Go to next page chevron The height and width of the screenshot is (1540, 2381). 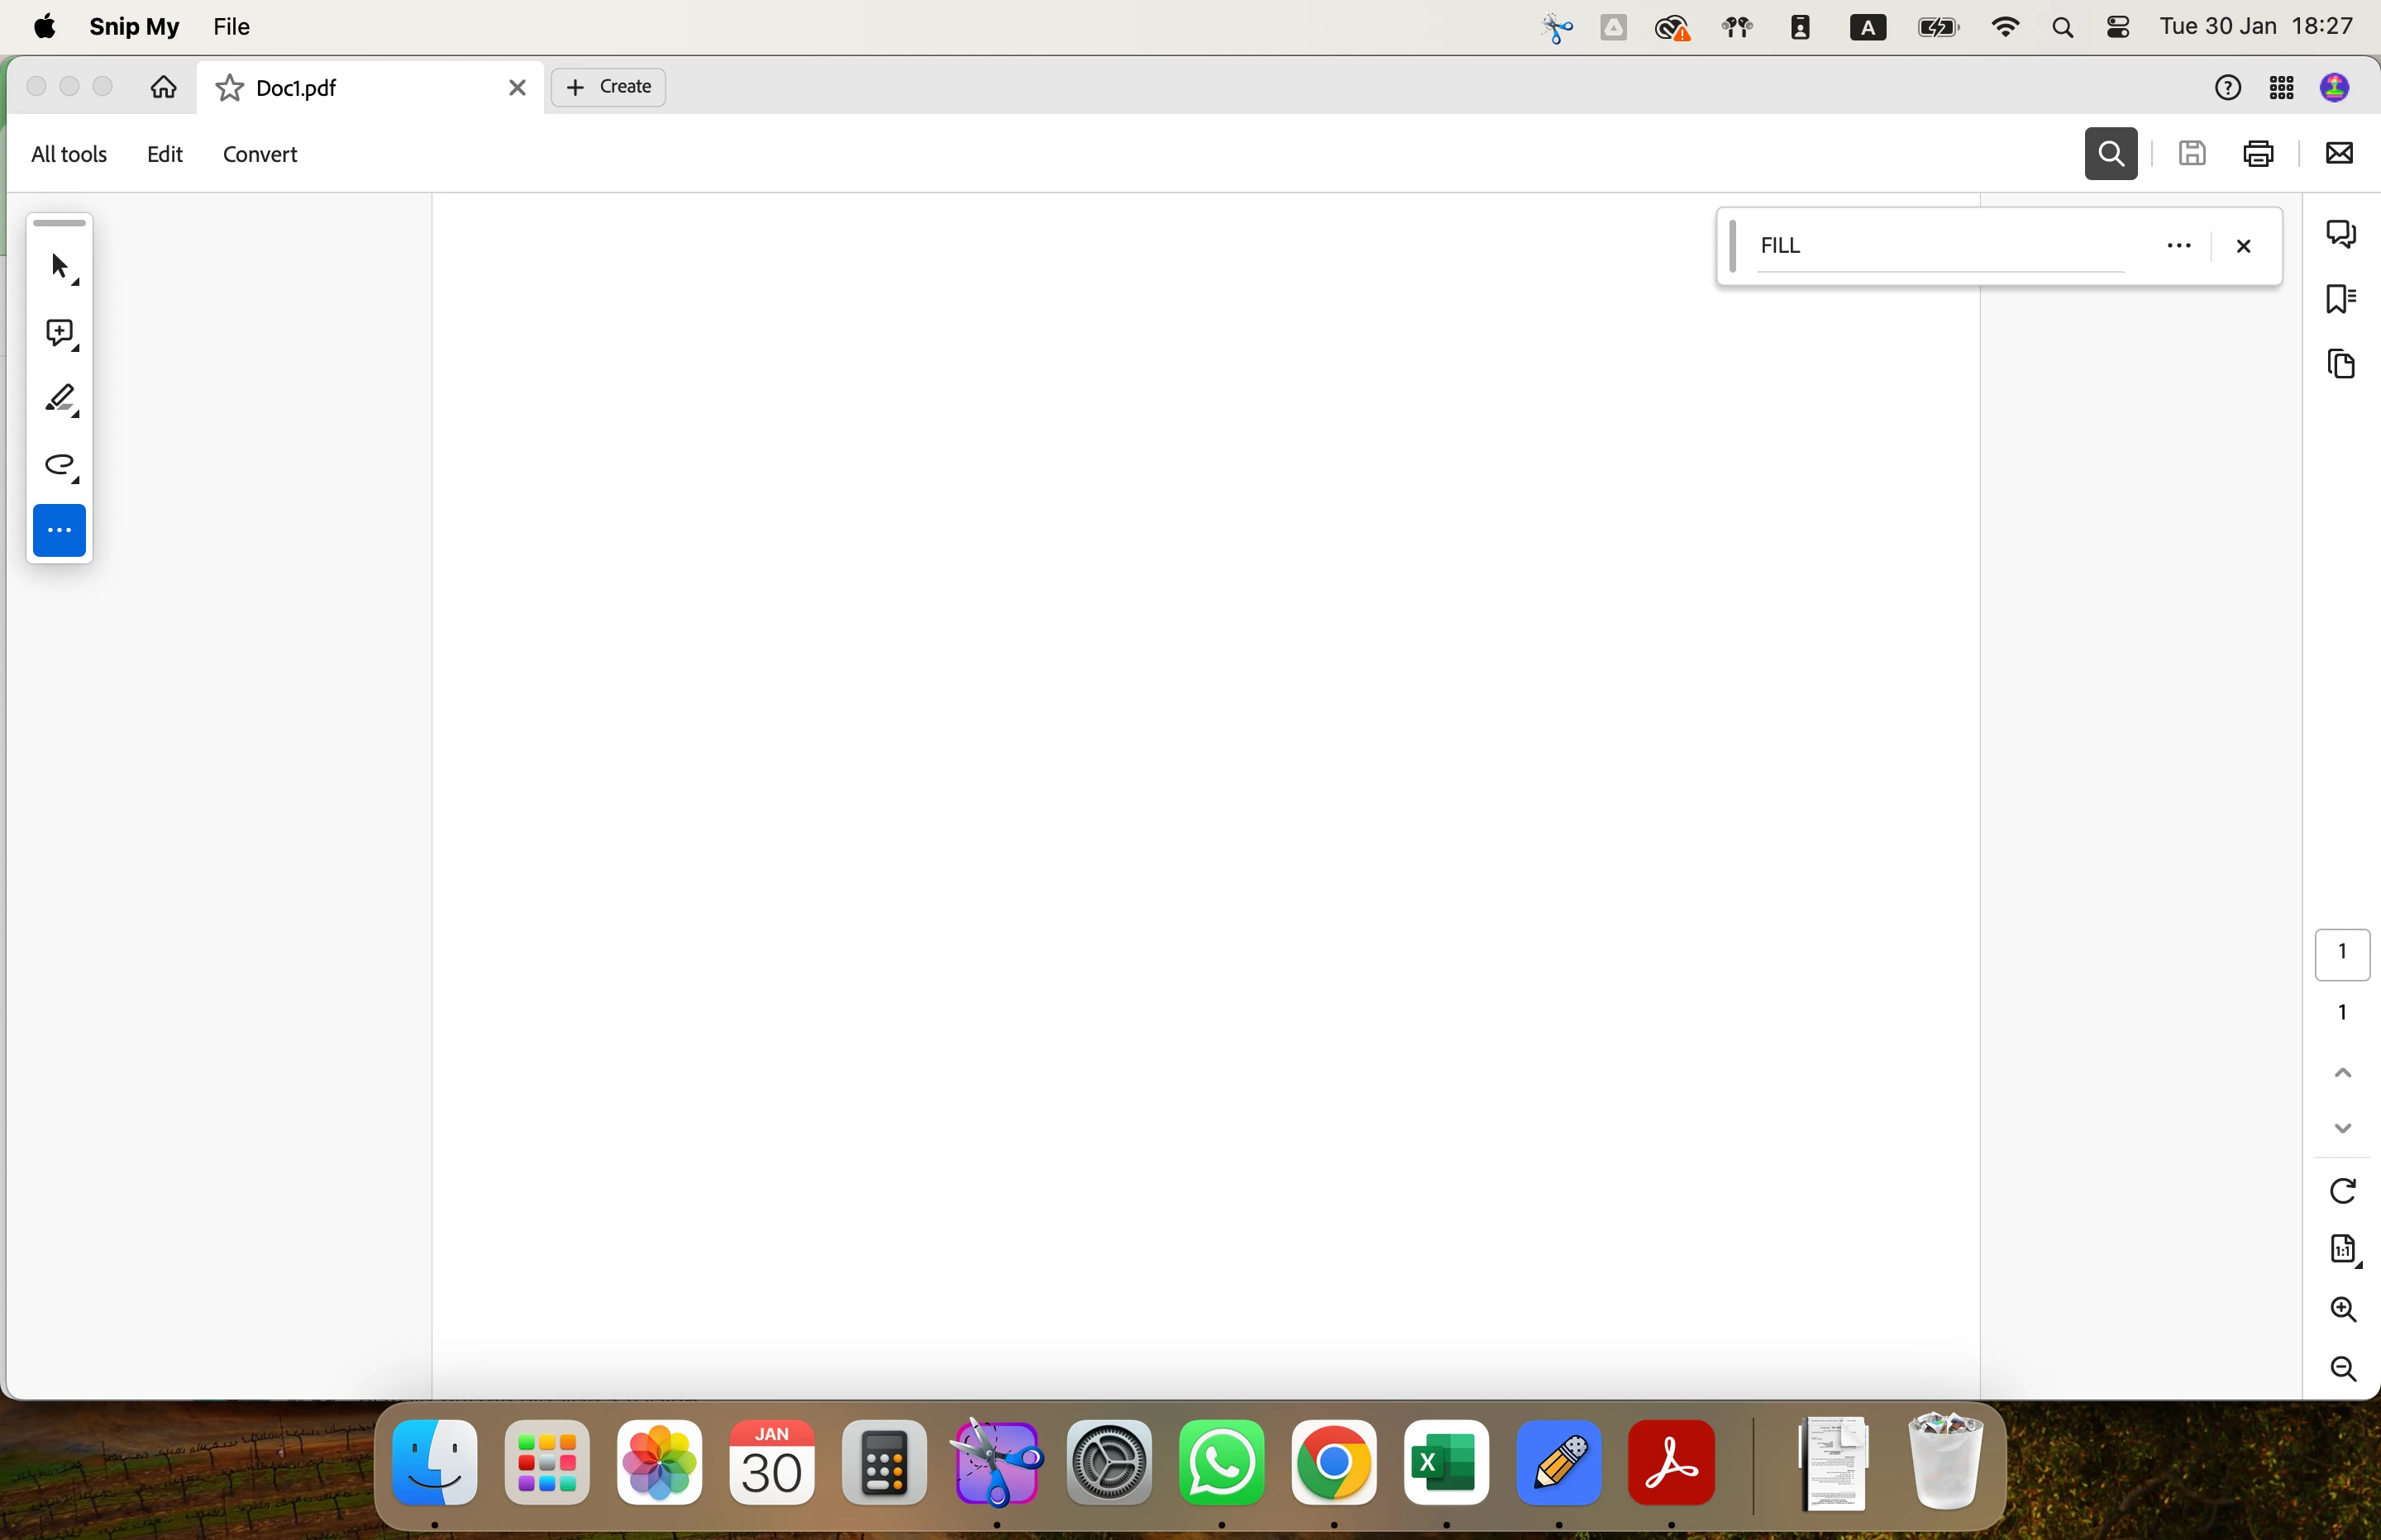2342,1129
